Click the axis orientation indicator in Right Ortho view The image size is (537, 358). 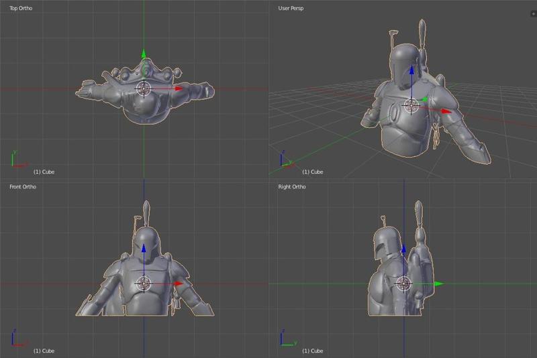pos(288,338)
